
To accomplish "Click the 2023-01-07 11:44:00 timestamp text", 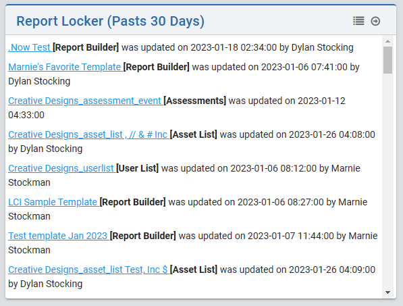I will 291,236.
